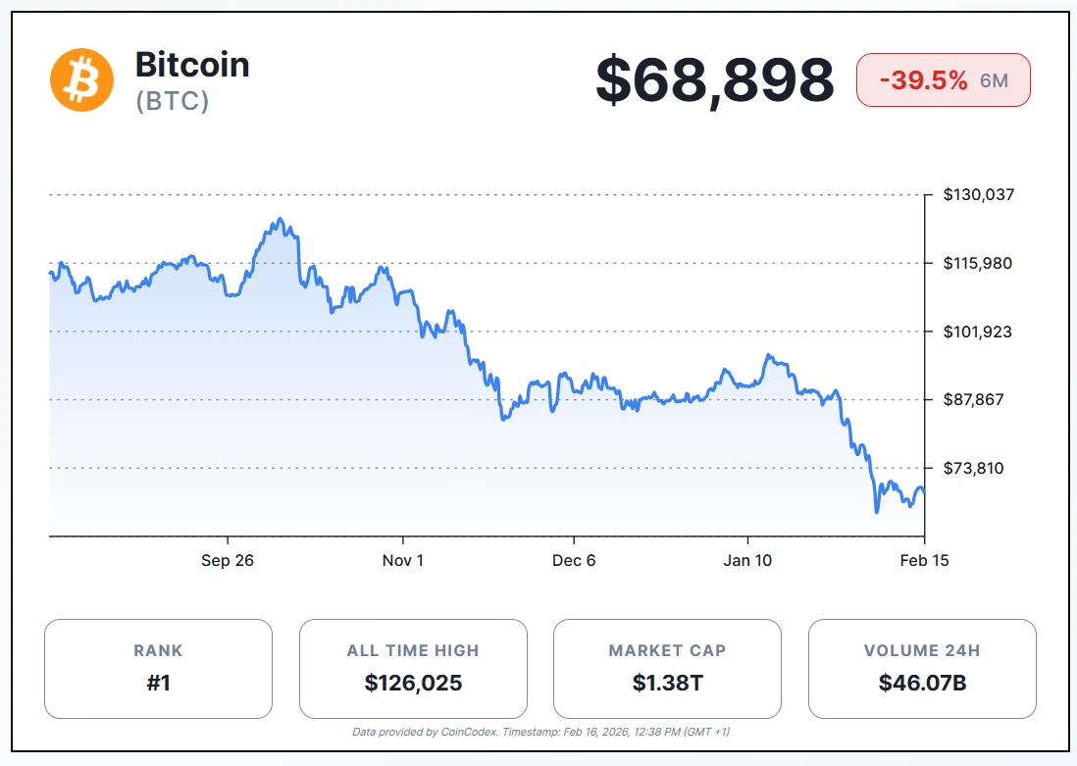Click the Jan 10 date axis label
This screenshot has height=766, width=1077.
747,561
